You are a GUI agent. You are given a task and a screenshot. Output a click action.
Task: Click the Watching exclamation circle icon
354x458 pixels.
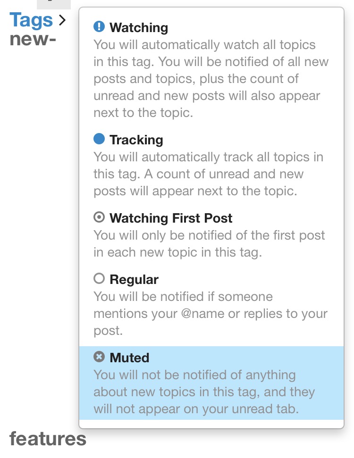pos(99,26)
